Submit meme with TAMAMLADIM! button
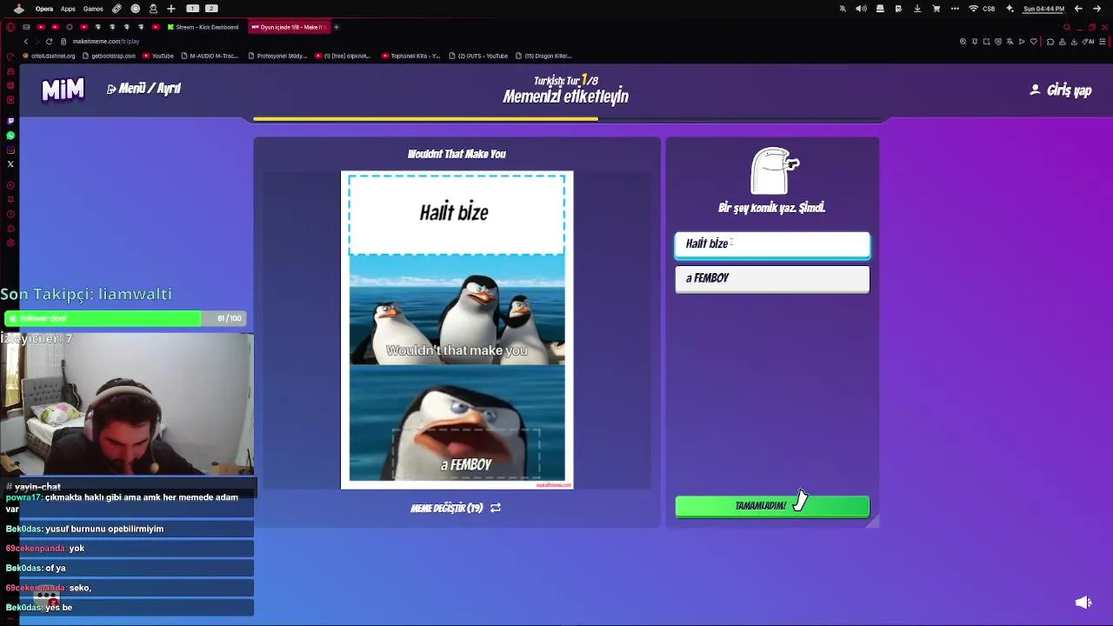This screenshot has height=626, width=1113. [772, 506]
